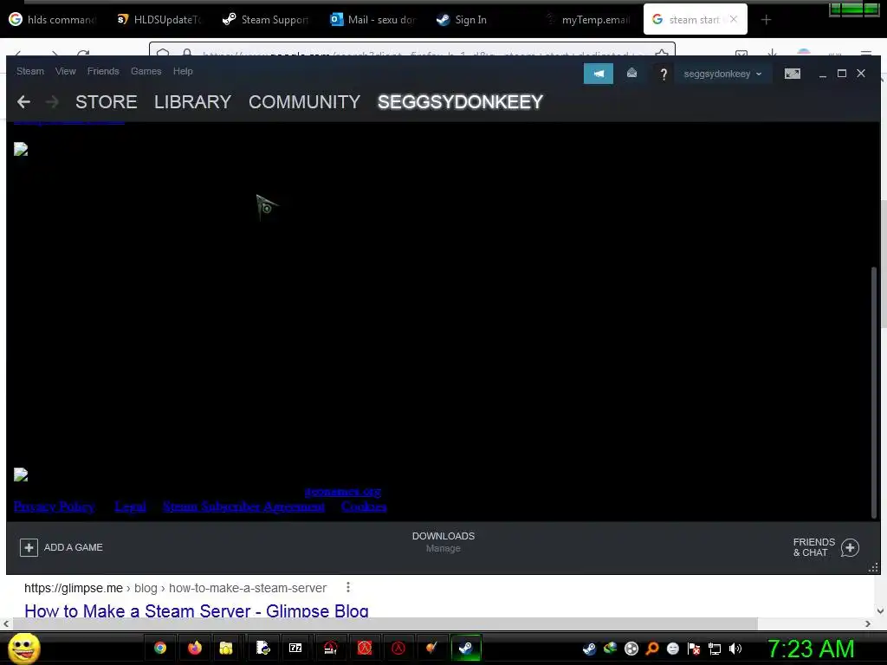Open the Games menu in Steam
887x665 pixels.
(x=146, y=71)
